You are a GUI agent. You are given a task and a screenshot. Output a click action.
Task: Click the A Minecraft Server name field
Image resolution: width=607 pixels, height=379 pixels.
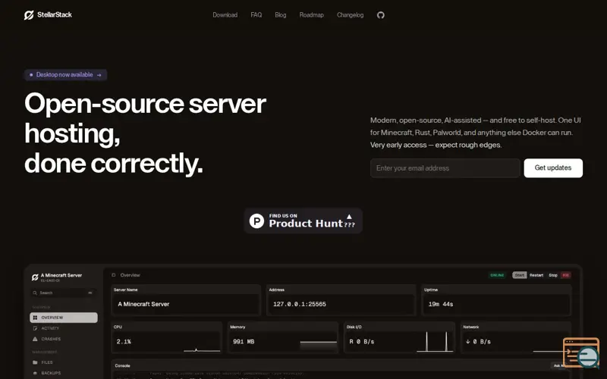pyautogui.click(x=186, y=304)
